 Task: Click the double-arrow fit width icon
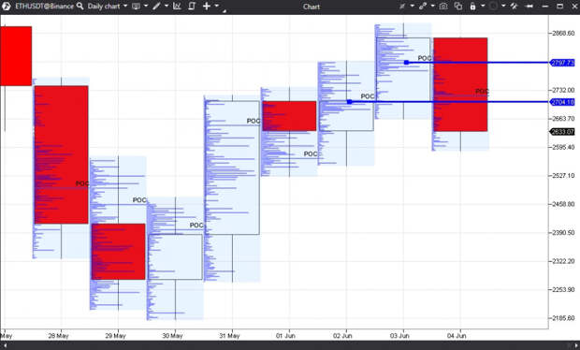coord(529,7)
